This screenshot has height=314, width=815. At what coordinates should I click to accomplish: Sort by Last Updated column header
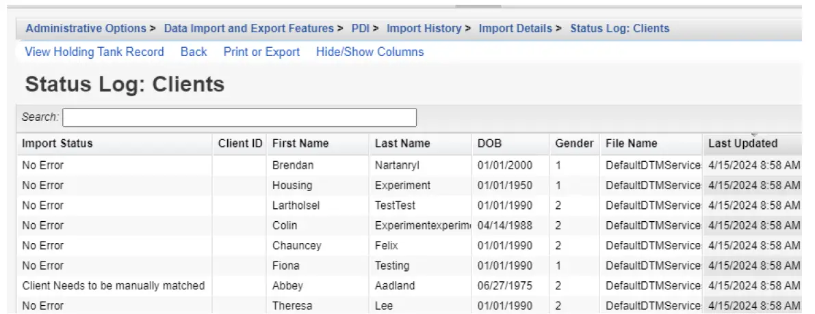tap(753, 143)
